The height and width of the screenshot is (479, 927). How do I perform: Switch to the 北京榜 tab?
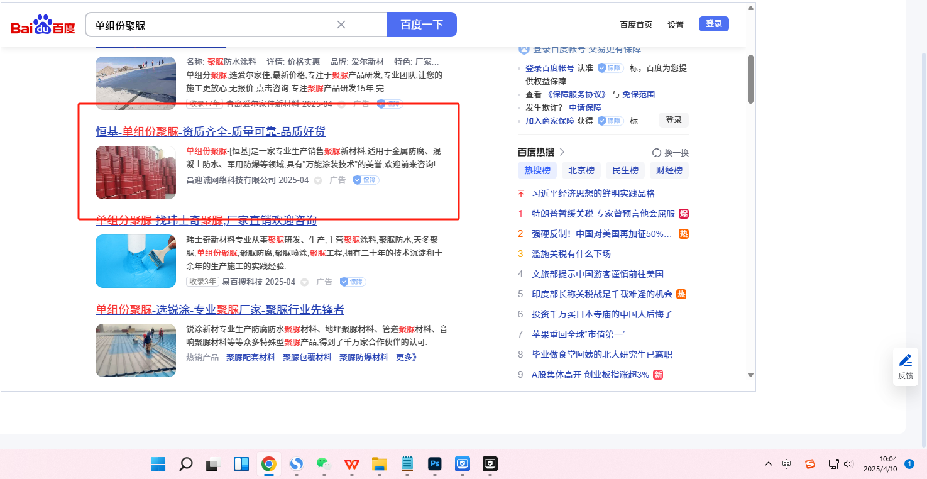[581, 170]
